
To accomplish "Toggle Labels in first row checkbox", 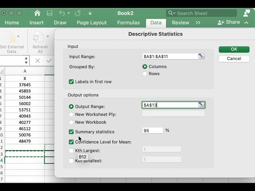I will click(71, 82).
